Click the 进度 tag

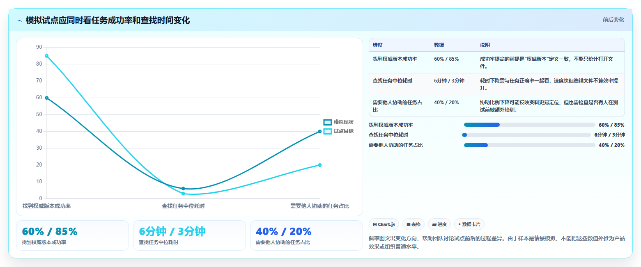tap(439, 224)
